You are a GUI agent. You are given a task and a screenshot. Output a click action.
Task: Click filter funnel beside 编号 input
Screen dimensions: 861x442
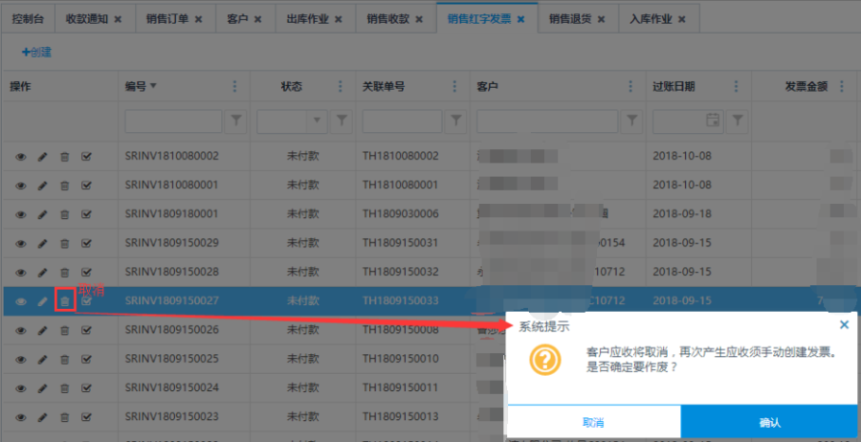click(237, 121)
